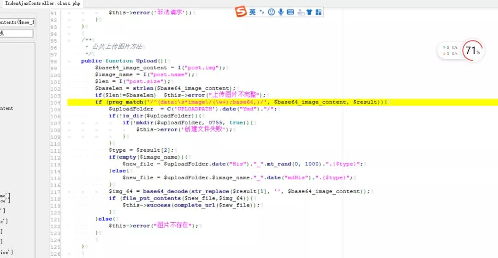Click the search field containing contents($new_f

[x=17, y=22]
